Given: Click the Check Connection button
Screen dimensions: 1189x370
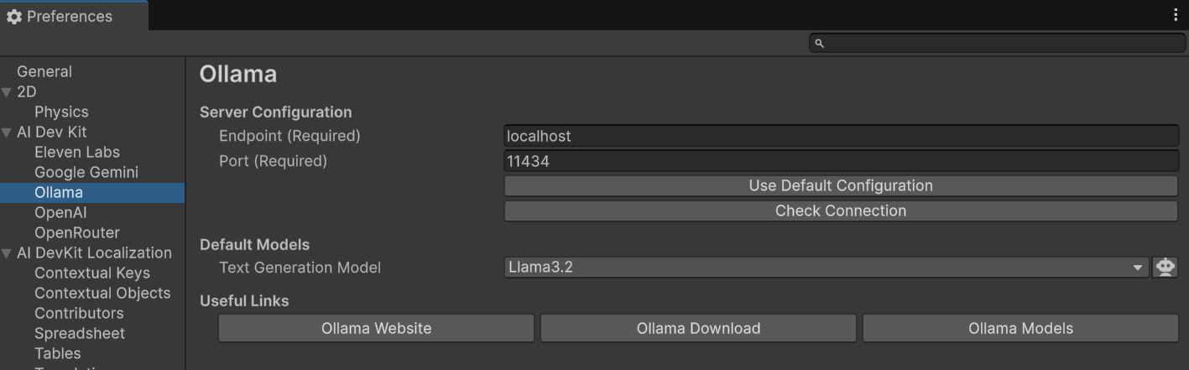Looking at the screenshot, I should coord(840,211).
